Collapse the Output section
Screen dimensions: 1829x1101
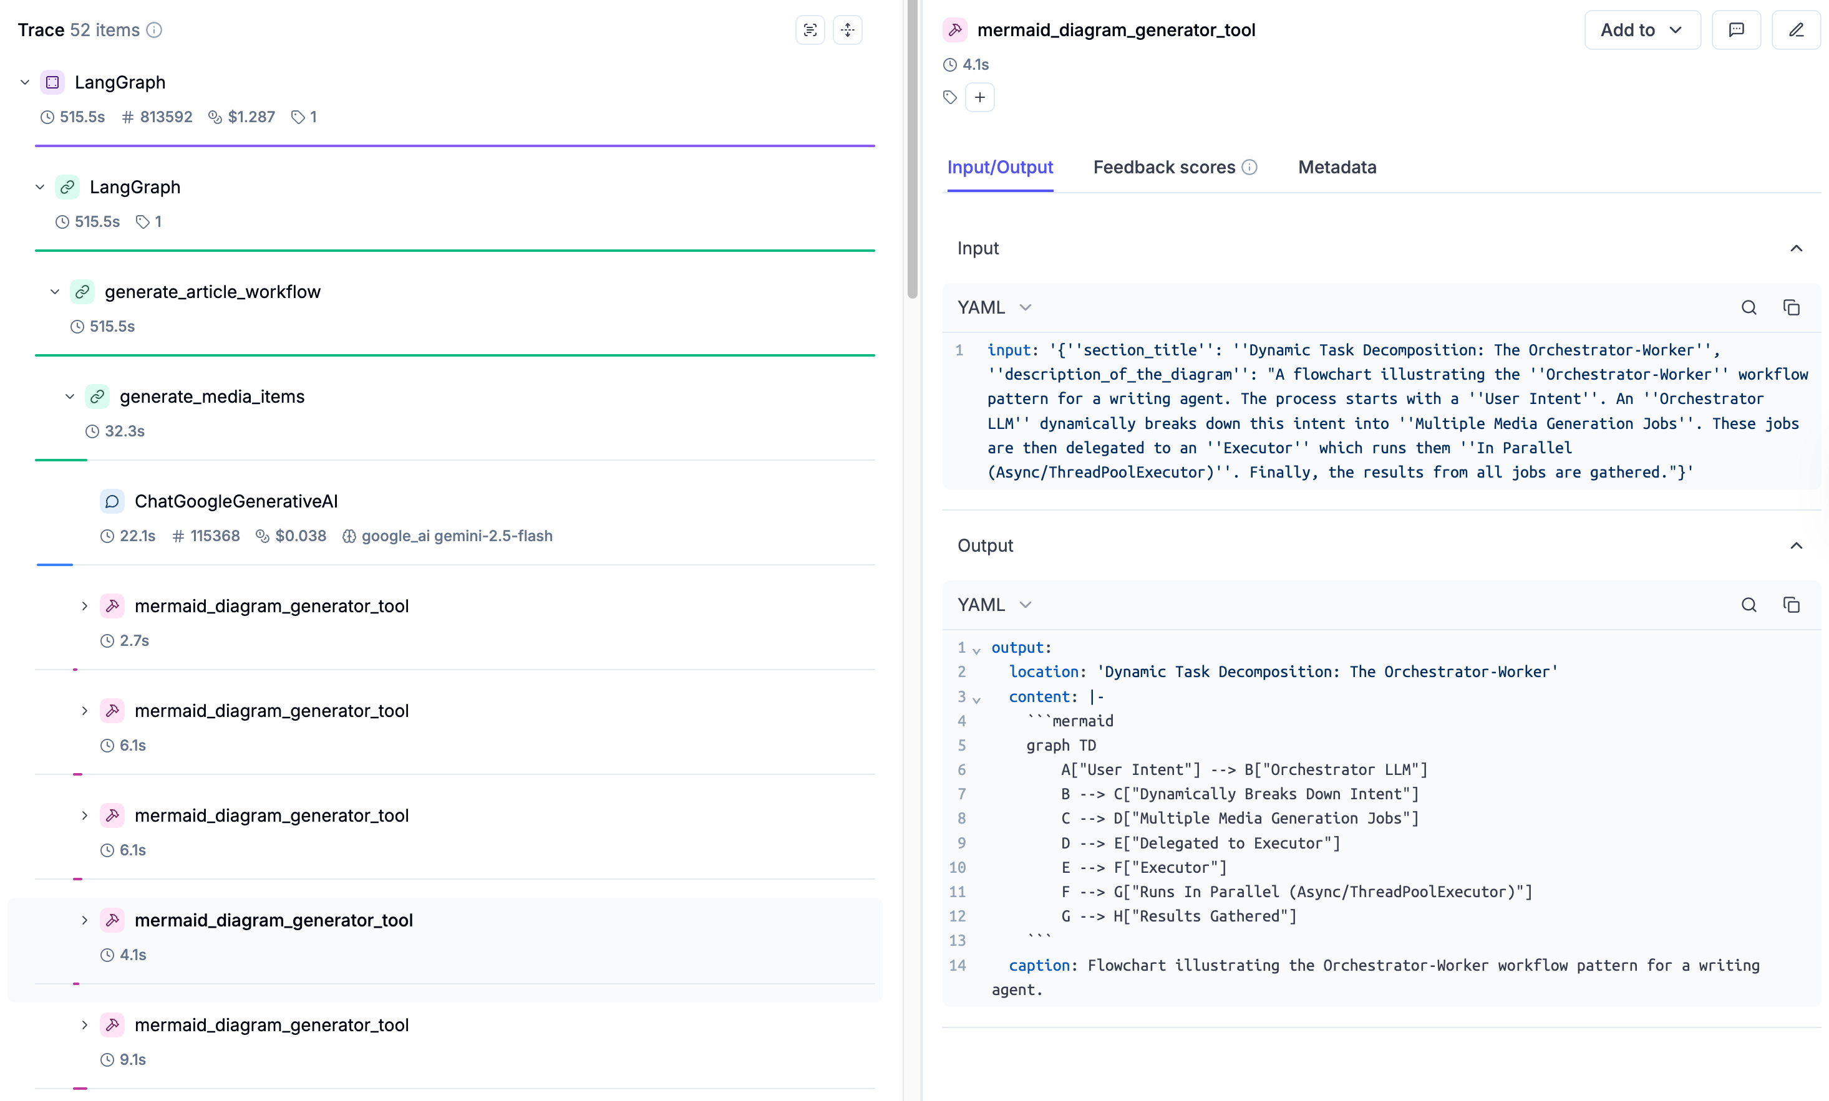pyautogui.click(x=1795, y=546)
